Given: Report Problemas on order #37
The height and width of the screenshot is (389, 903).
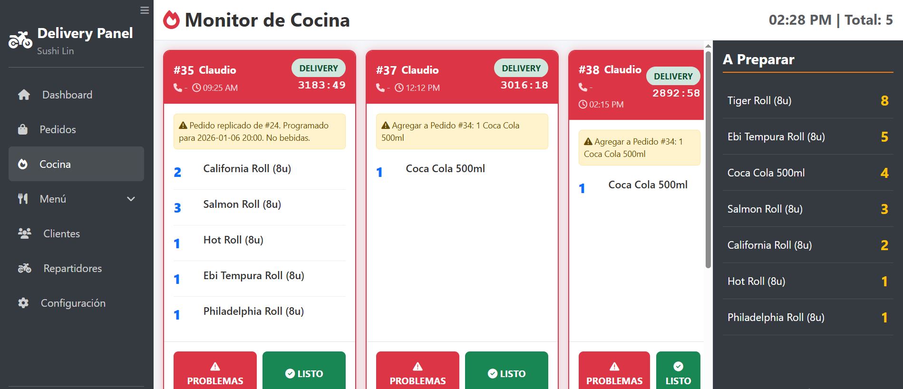Looking at the screenshot, I should pyautogui.click(x=418, y=373).
